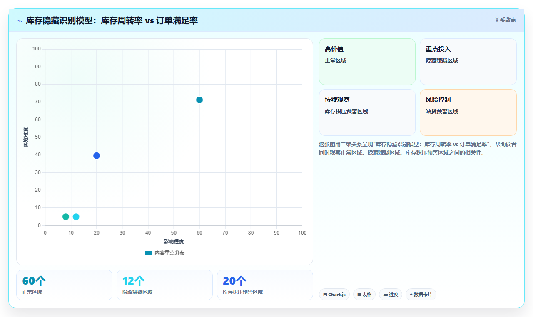This screenshot has width=533, height=317.
Task: Open the 高价值 正常区域 card
Action: coord(367,62)
